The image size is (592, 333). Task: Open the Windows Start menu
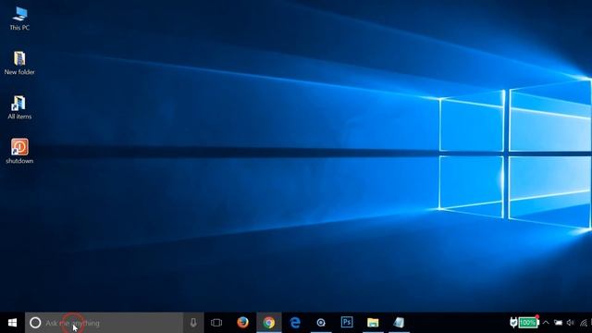point(12,323)
